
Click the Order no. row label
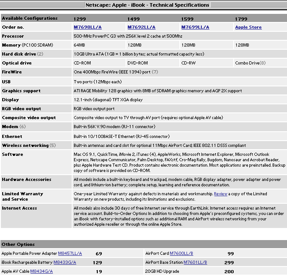click(13, 27)
